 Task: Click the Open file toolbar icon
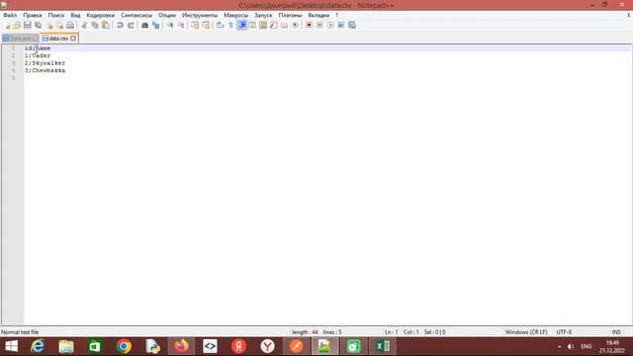(x=17, y=26)
